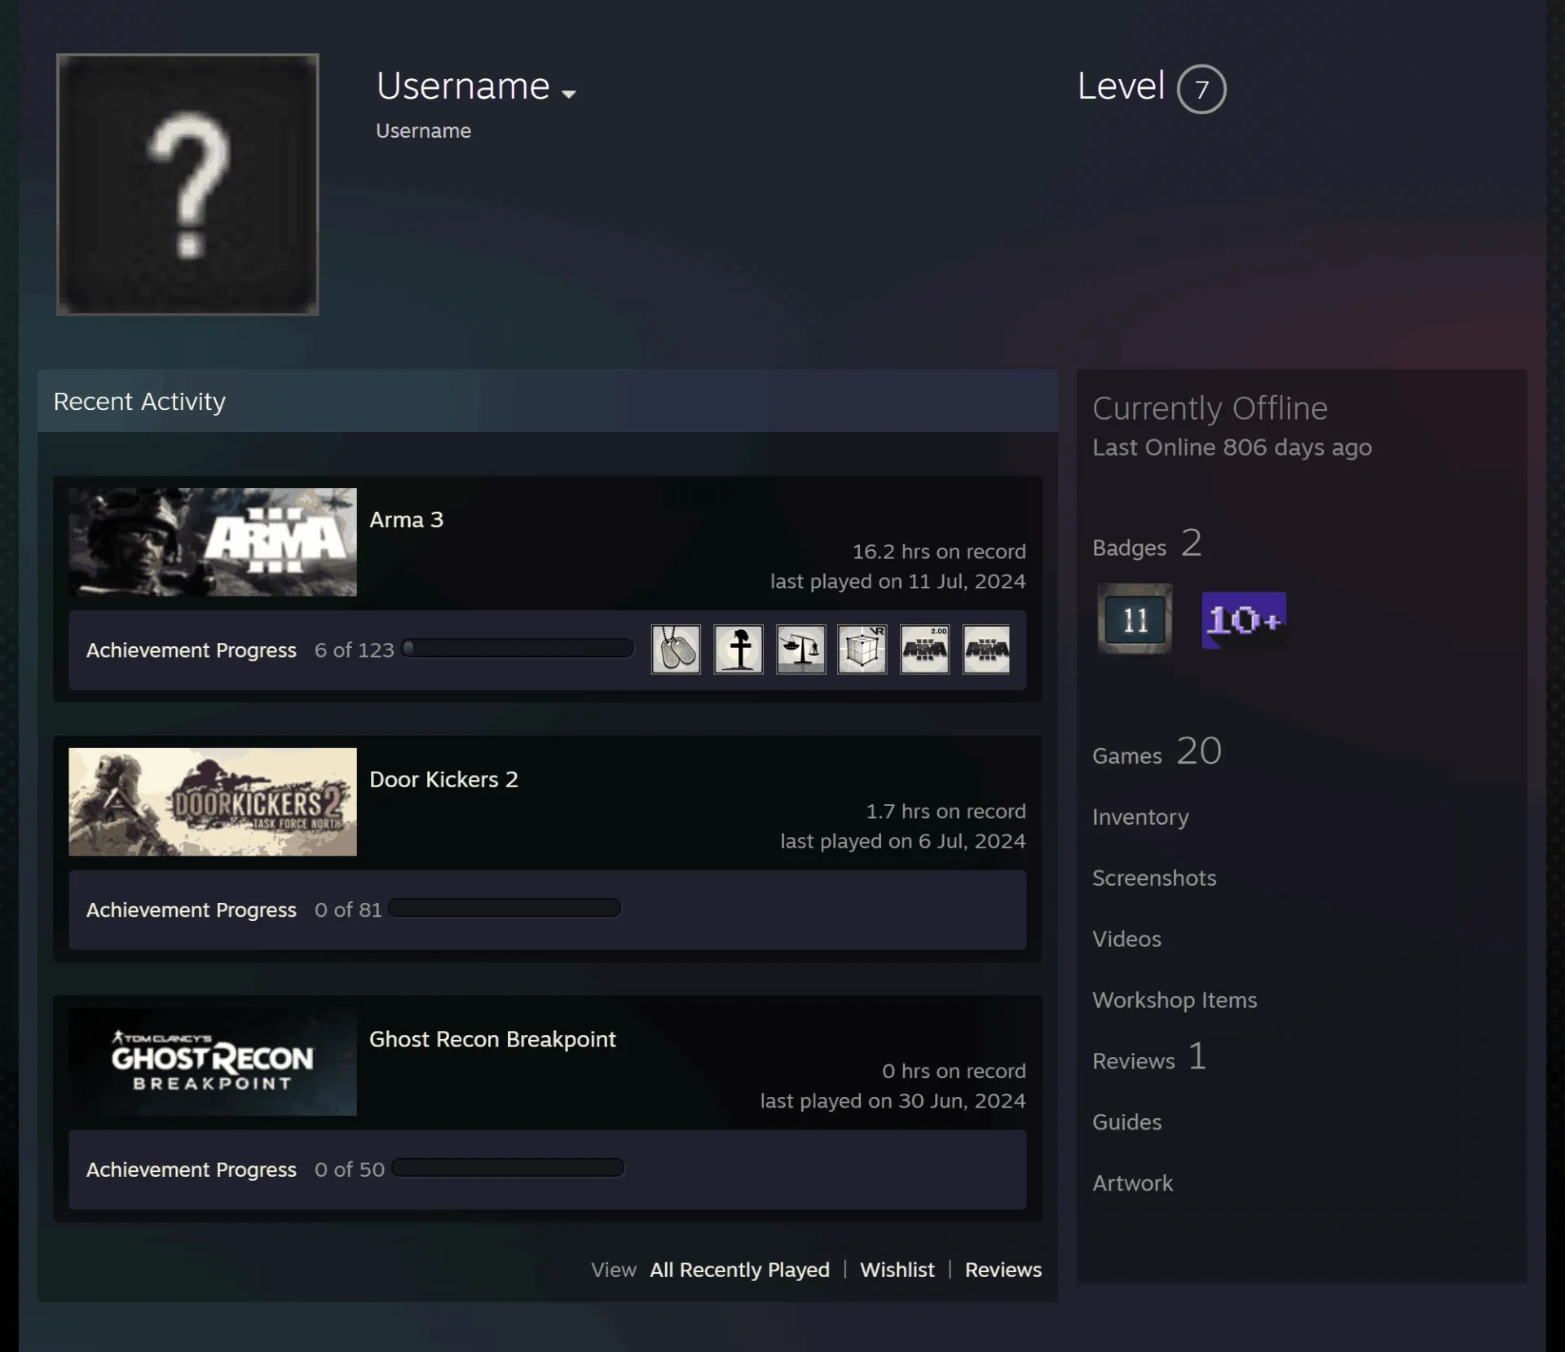1565x1352 pixels.
Task: Click the Ghost Recon achievement progress bar
Action: point(508,1168)
